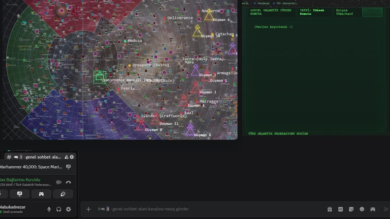Disconnect from the voice call
390x219 pixels.
[69, 182]
